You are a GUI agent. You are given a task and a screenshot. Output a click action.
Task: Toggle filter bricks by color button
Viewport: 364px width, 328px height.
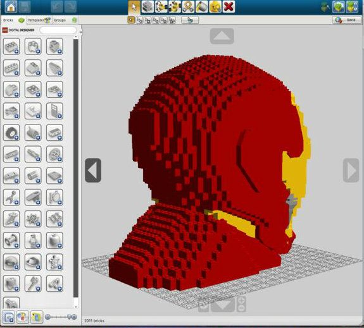click(23, 317)
